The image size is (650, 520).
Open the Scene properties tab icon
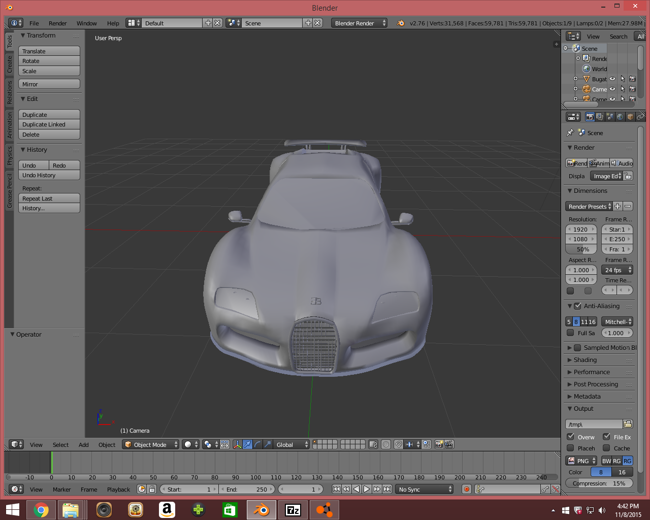(x=610, y=117)
